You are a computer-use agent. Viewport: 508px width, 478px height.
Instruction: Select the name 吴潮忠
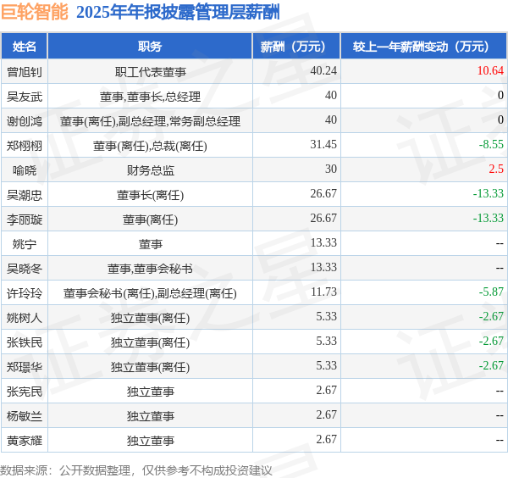click(x=25, y=195)
